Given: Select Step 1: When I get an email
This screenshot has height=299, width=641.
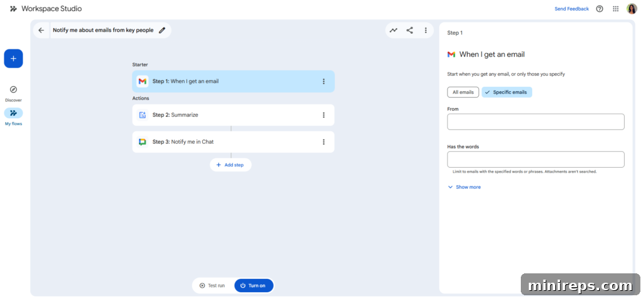Looking at the screenshot, I should tap(233, 81).
